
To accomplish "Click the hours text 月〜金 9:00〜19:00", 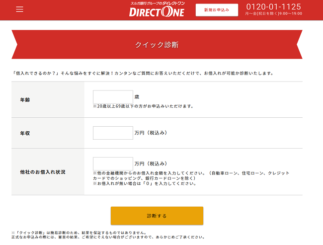I will tap(274, 13).
